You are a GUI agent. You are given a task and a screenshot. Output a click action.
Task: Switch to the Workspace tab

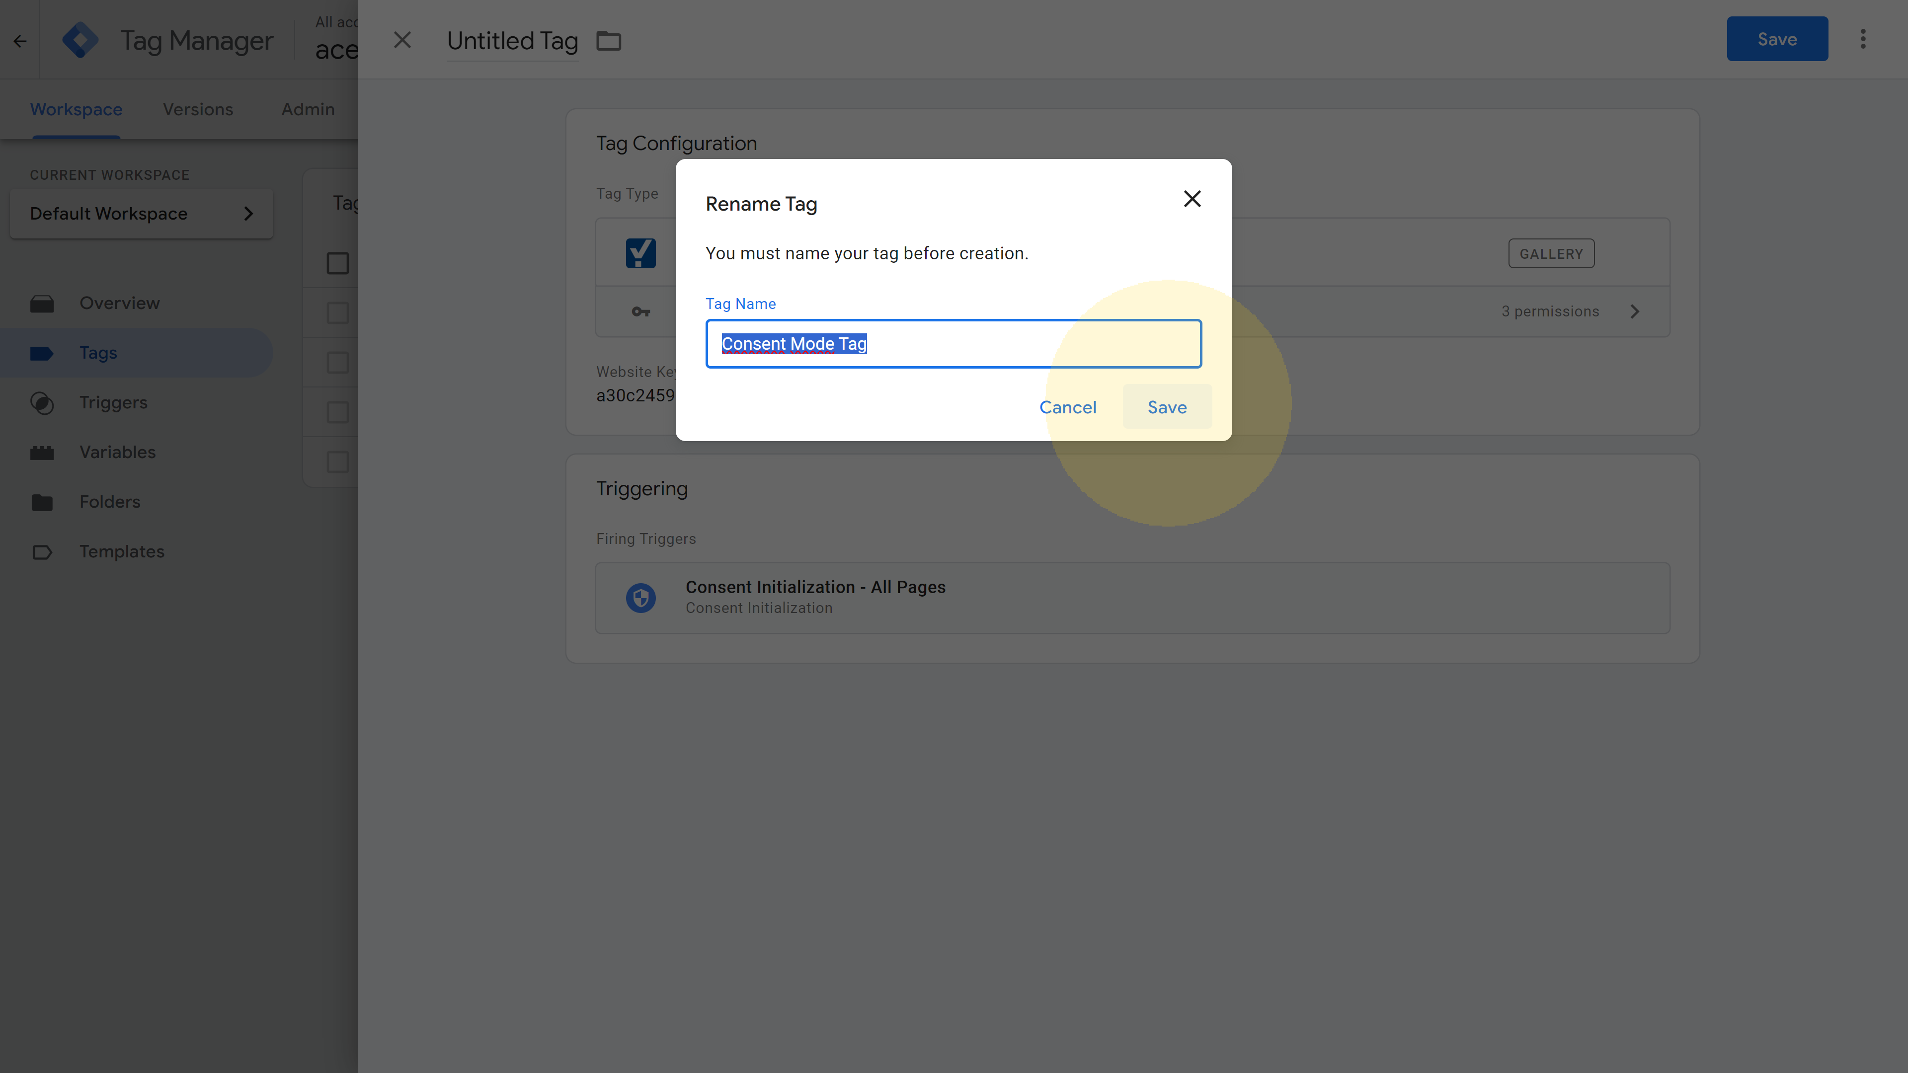[x=76, y=109]
